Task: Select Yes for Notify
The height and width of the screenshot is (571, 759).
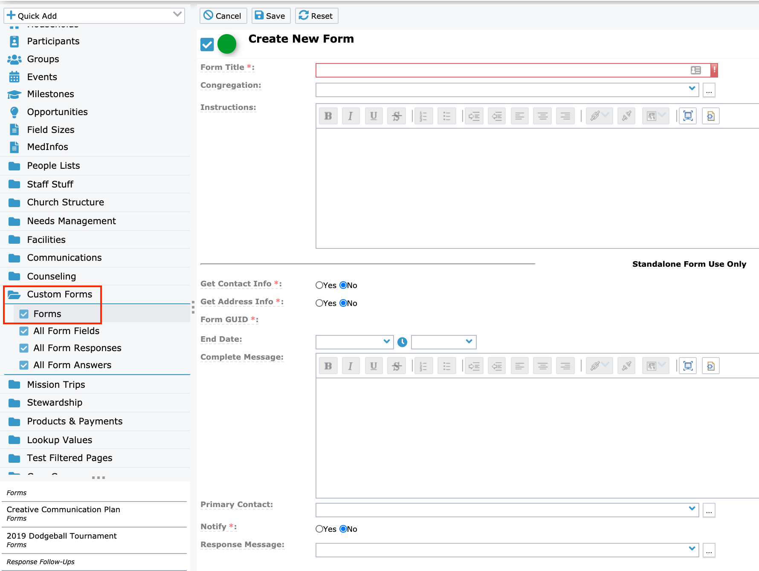Action: [x=319, y=529]
